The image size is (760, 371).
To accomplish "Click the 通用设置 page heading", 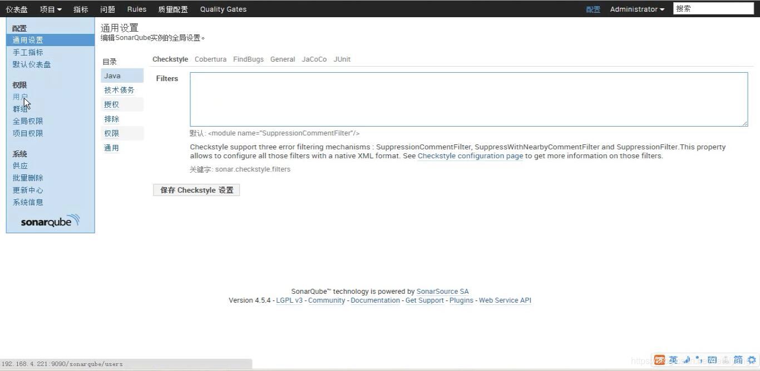I will click(120, 28).
